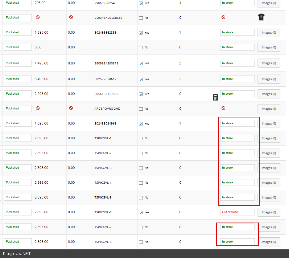Click the prohibited icon in COUNSKULLSBLTS stock status column
The height and width of the screenshot is (258, 289).
(223, 17)
